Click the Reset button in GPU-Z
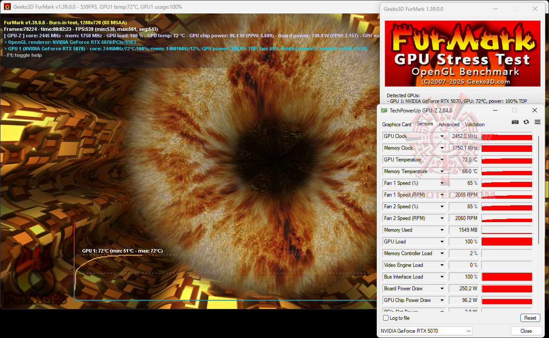549x338 pixels. click(x=530, y=318)
